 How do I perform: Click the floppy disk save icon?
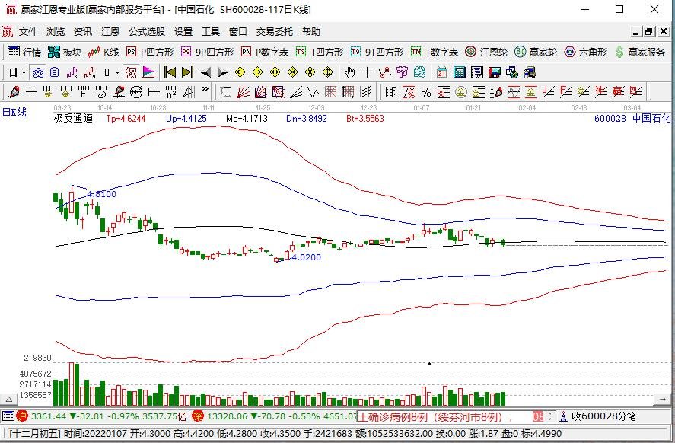click(x=495, y=72)
